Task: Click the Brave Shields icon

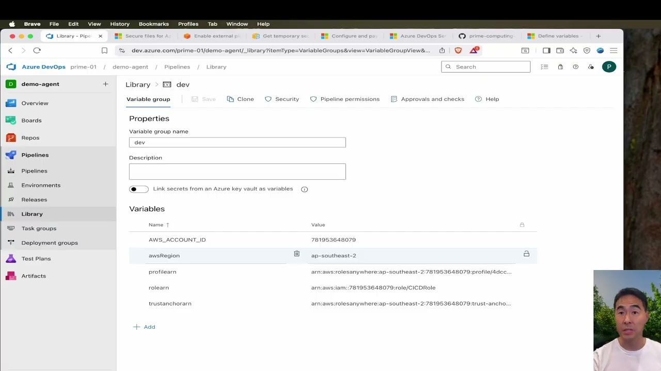Action: coord(458,50)
